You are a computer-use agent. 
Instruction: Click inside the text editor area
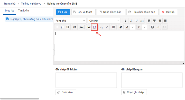(119, 46)
